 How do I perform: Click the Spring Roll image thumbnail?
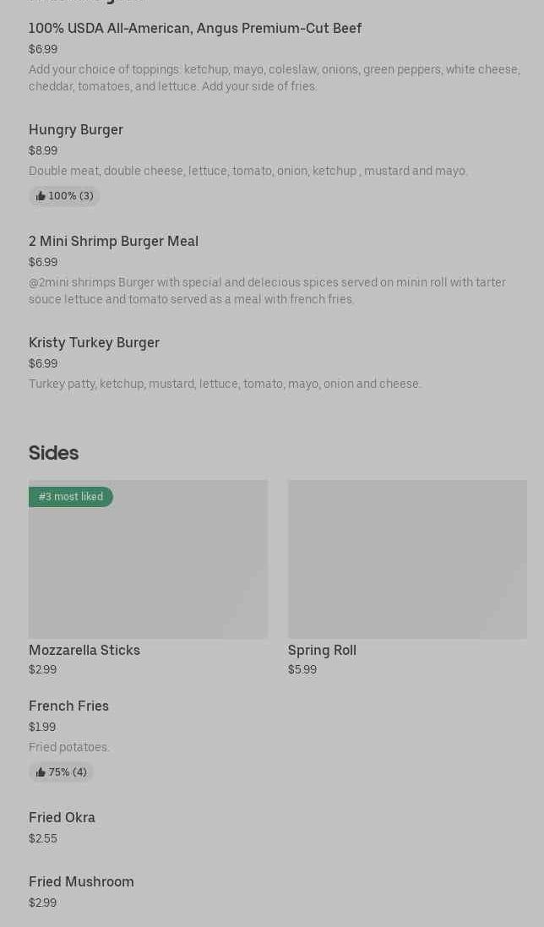pos(407,559)
